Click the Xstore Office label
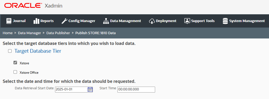Viewport: 269px width, 99px height. (x=29, y=72)
